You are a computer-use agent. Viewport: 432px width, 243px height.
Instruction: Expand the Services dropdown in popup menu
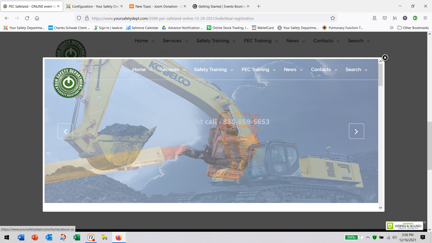(173, 69)
